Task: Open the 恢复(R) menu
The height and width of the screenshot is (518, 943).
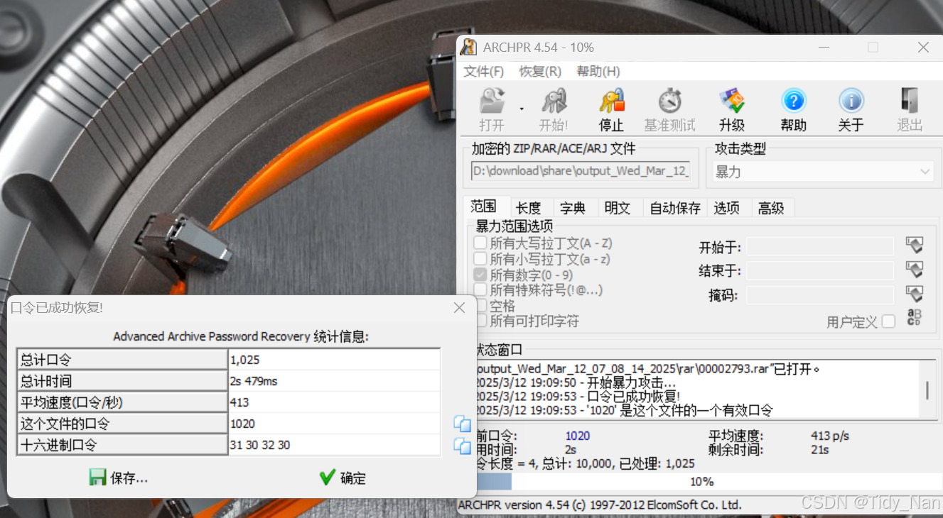Action: click(x=540, y=72)
